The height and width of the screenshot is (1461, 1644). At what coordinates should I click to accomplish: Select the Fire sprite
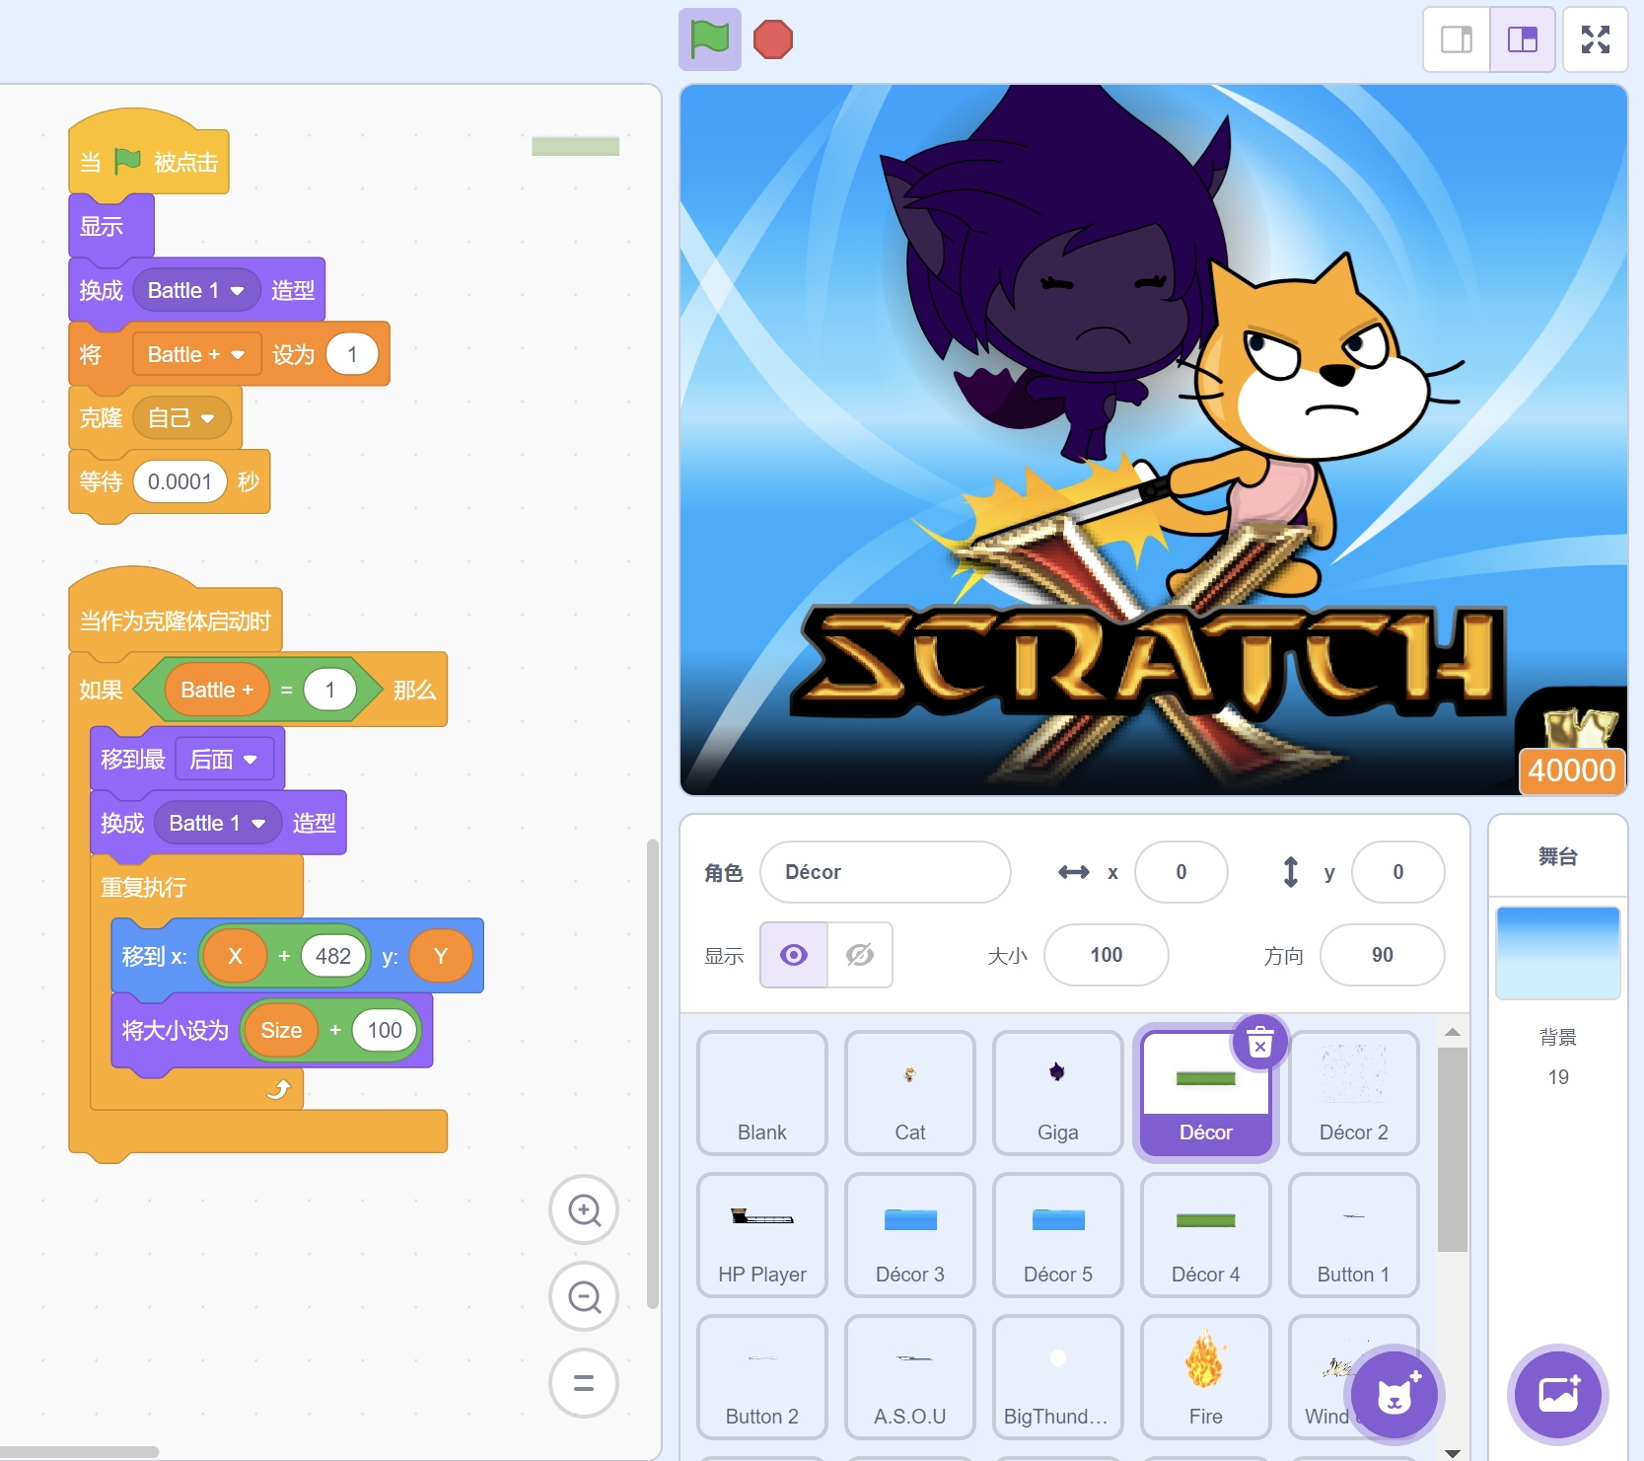[1205, 1377]
